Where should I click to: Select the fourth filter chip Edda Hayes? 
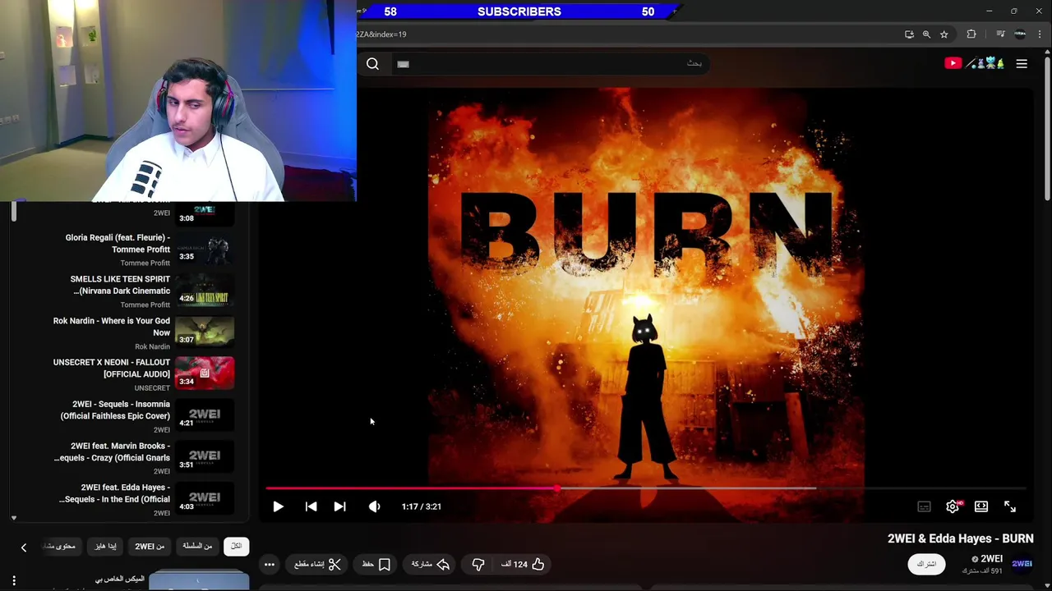click(x=105, y=546)
